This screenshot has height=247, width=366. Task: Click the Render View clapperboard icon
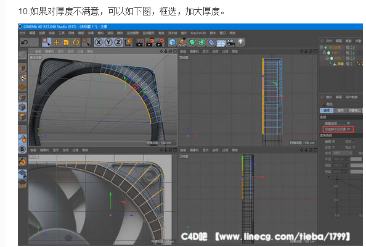tap(140, 43)
